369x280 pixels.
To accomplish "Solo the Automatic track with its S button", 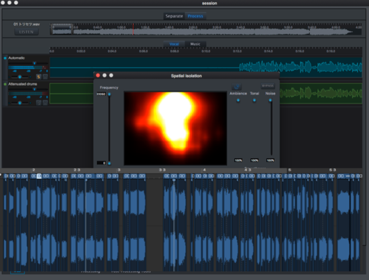I will pyautogui.click(x=39, y=77).
